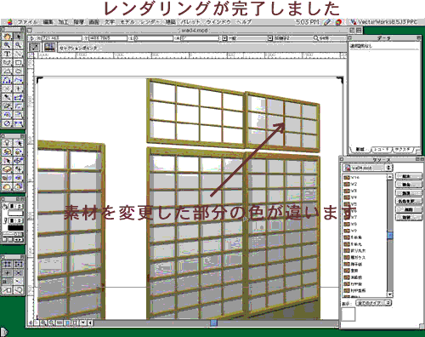This screenshot has width=425, height=337.
Task: Open the wa04.mcd file dropdown in resources
Action: pyautogui.click(x=367, y=168)
